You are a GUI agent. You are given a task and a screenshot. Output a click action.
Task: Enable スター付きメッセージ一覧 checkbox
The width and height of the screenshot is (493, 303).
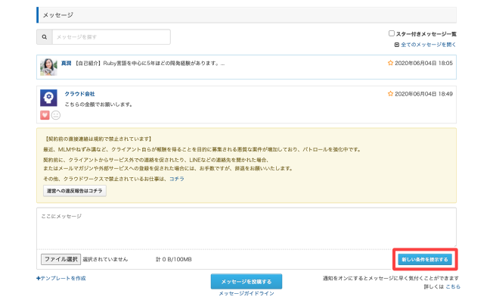(x=391, y=33)
